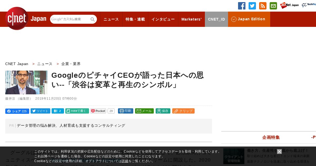Viewport: 316px width, 166px height.
Task: Go to ニュース breadcrumb
Action: (45, 64)
